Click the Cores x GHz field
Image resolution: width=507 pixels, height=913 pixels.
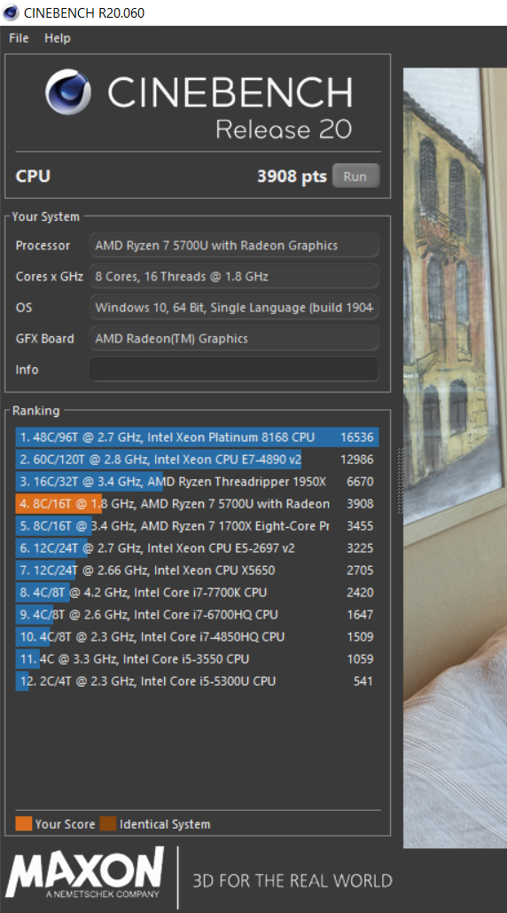point(234,276)
